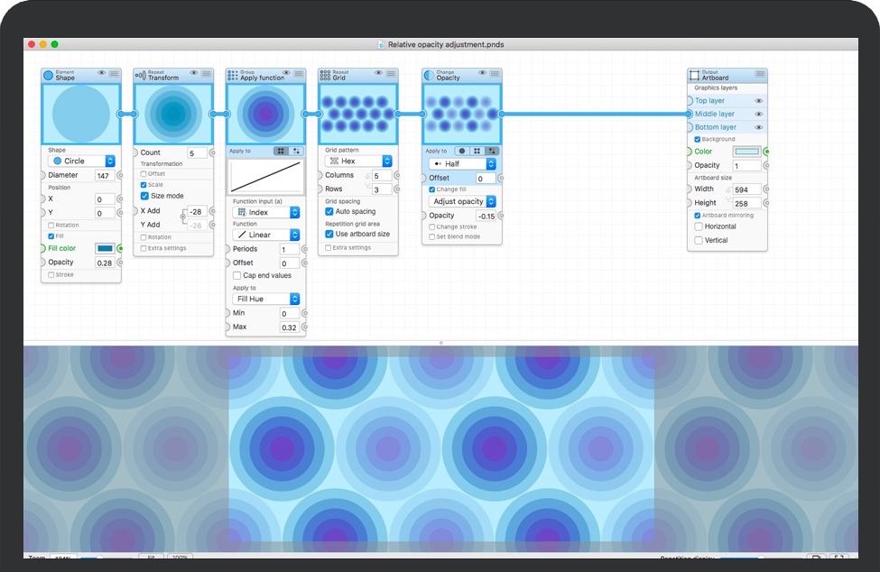The image size is (880, 572).
Task: Open the Hex grid pattern dropdown
Action: (x=358, y=161)
